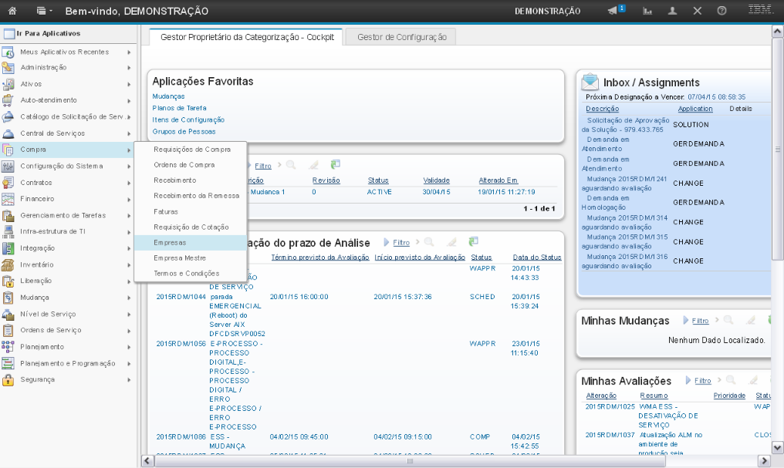The height and width of the screenshot is (468, 784).
Task: Click the Financeiro chart icon in sidebar
Action: pos(8,199)
